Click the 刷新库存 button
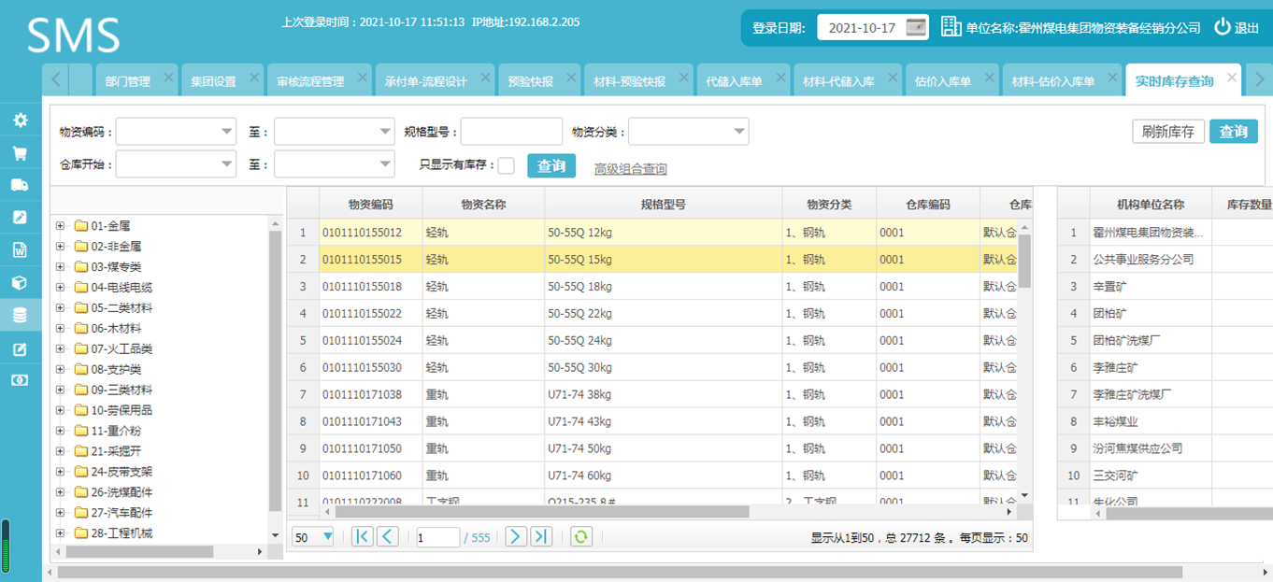The width and height of the screenshot is (1273, 582). pyautogui.click(x=1167, y=132)
